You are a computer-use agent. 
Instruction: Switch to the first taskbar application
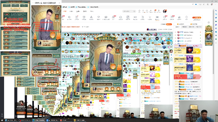point(11,120)
